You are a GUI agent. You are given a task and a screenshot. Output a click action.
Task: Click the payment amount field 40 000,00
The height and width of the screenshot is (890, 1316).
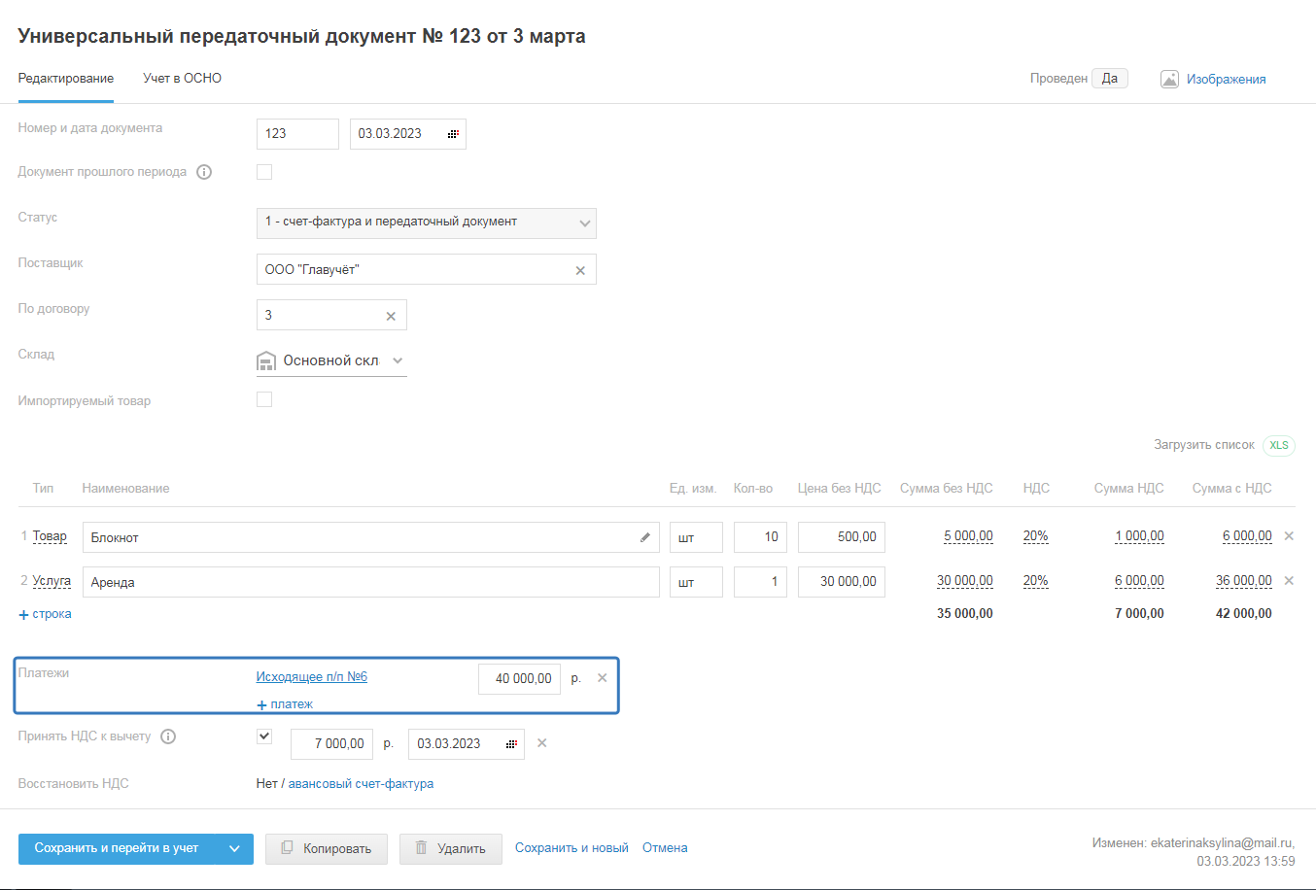(x=519, y=679)
